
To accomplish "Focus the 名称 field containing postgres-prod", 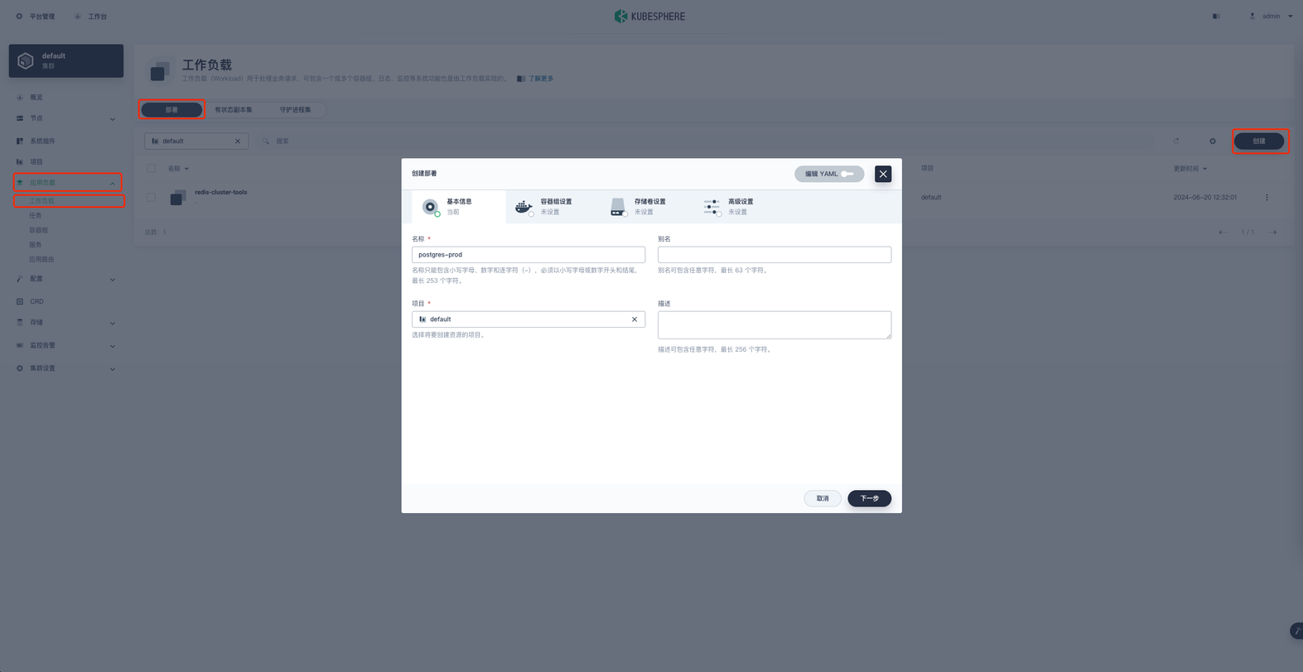I will (528, 255).
